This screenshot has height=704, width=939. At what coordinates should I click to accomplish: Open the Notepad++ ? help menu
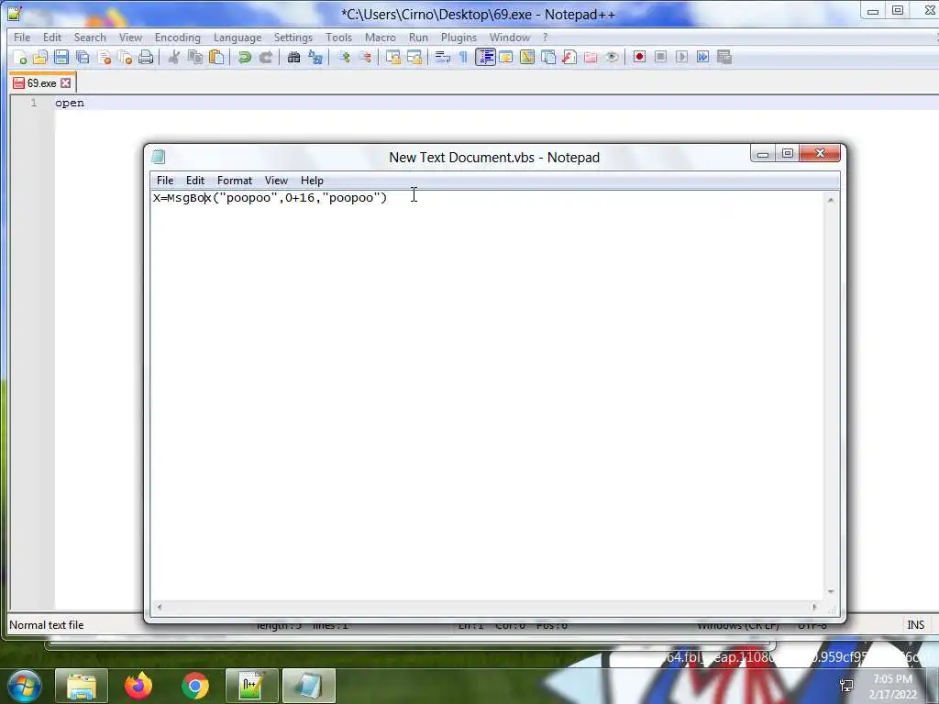click(545, 37)
